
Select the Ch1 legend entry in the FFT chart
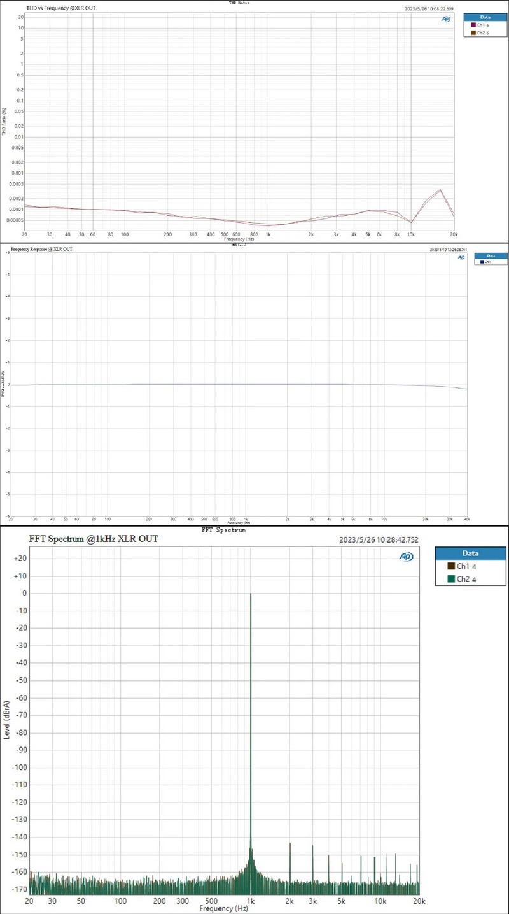(x=464, y=566)
